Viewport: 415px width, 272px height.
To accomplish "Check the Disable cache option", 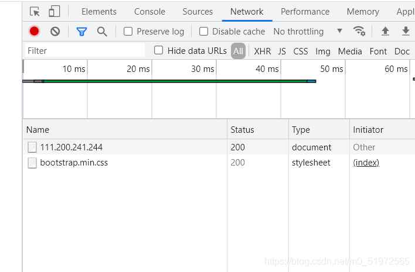I will click(204, 32).
